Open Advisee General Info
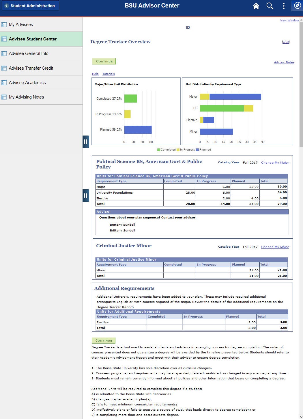 coord(41,53)
